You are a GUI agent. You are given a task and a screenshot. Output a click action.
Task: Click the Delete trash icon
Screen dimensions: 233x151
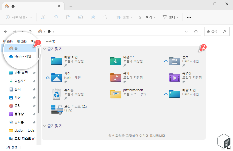pos(105,17)
